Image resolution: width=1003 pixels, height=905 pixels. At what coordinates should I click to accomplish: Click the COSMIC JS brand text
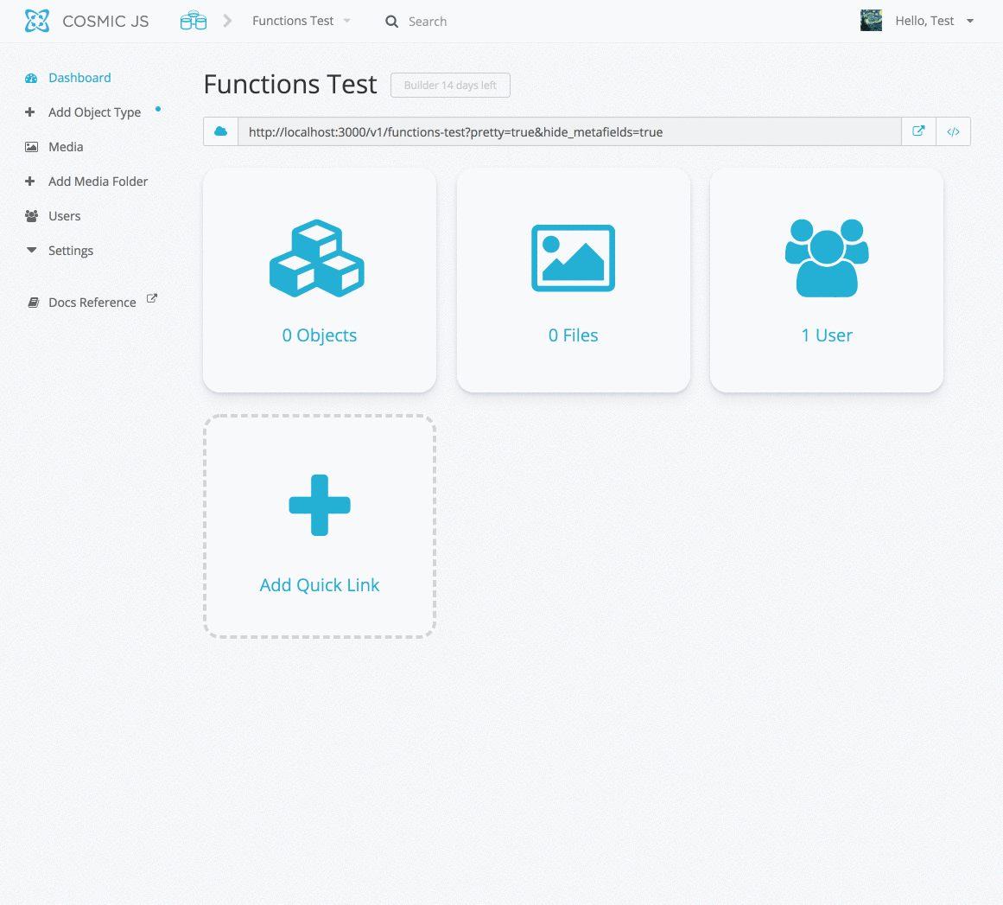[105, 21]
